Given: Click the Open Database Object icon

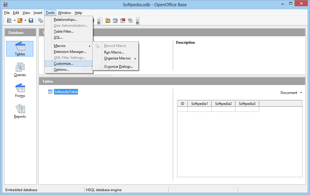Looking at the screenshot, I should (x=108, y=20).
